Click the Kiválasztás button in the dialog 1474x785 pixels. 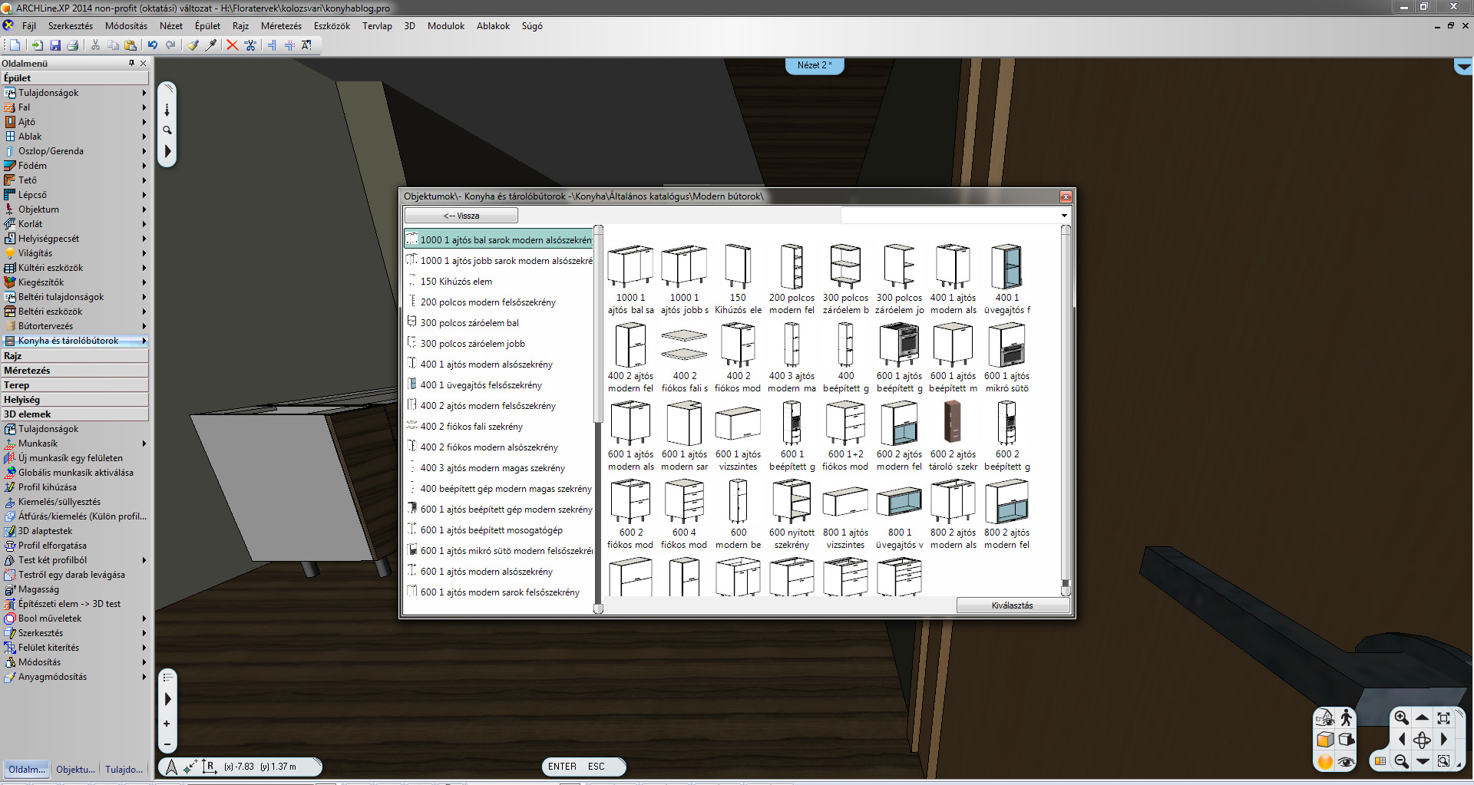click(x=1012, y=605)
